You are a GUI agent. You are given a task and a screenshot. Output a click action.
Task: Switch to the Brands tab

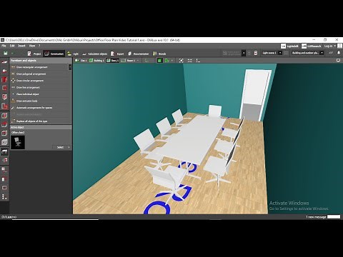pyautogui.click(x=159, y=54)
